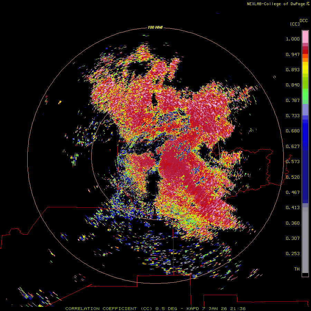
Task: Click the DCC label above color bar
Action: [x=304, y=21]
